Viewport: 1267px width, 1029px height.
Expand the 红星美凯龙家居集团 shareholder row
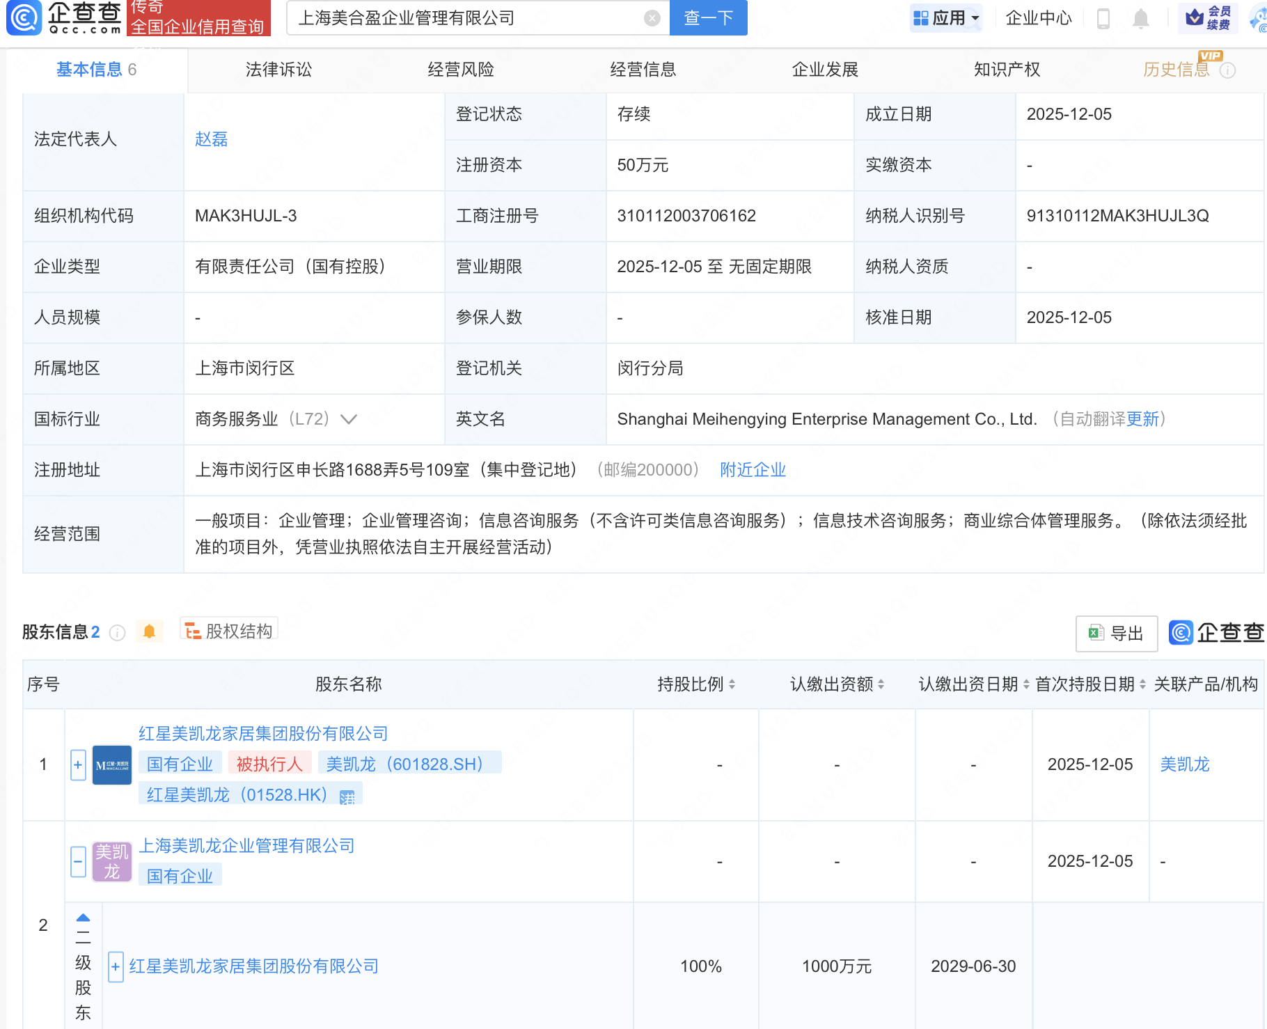(x=77, y=764)
